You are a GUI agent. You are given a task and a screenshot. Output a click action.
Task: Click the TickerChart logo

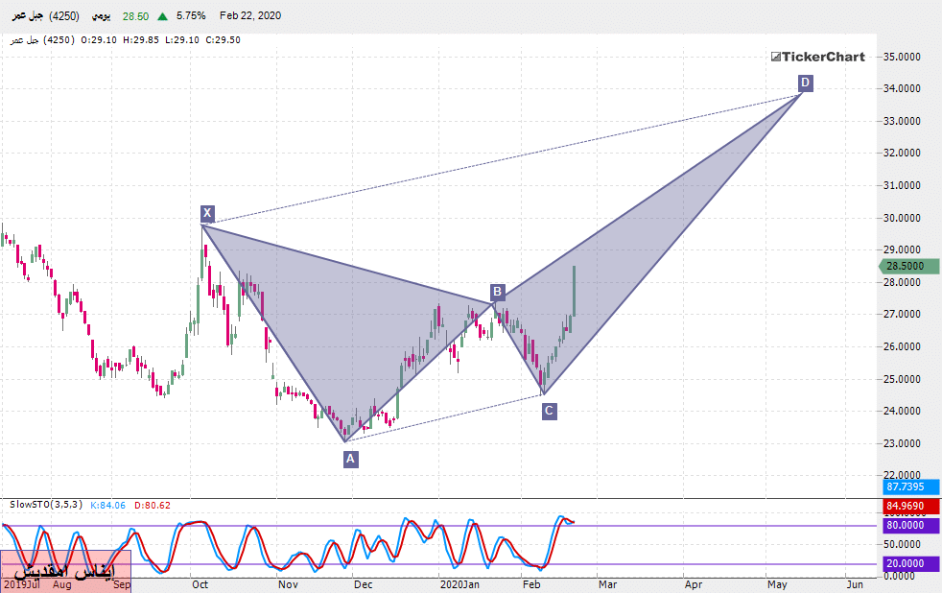tap(817, 57)
